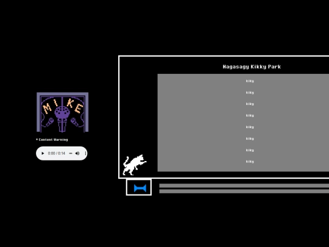Screen dimensions: 329x247
Task: Open the Content Warning note
Action: 52,140
